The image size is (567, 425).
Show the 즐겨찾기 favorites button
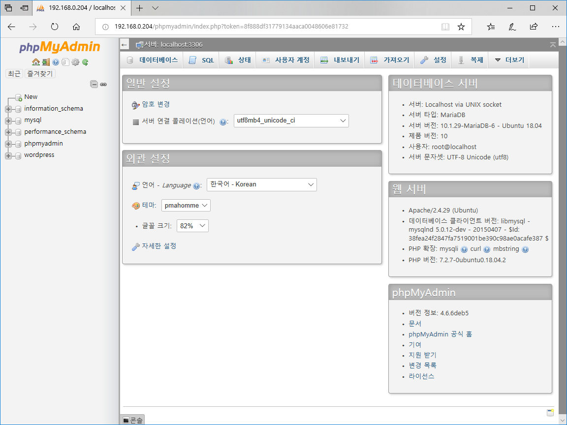(40, 74)
